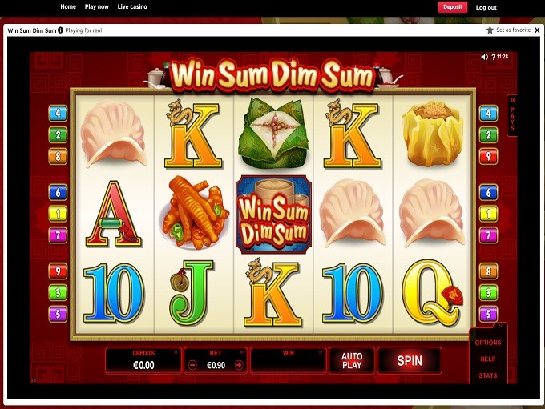The width and height of the screenshot is (545, 409).
Task: Select payline 6 marker on the left
Action: tap(58, 192)
